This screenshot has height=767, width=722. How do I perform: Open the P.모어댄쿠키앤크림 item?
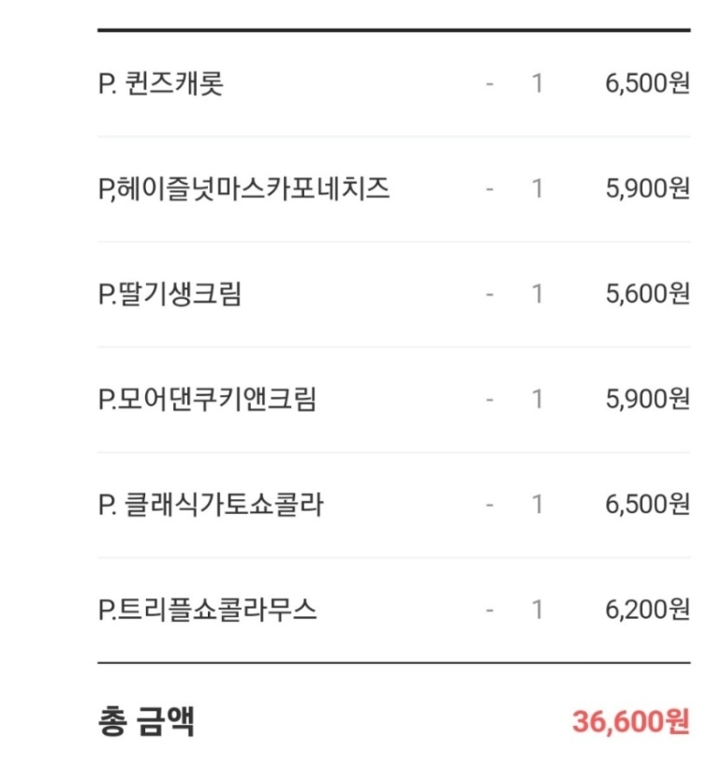coord(207,400)
